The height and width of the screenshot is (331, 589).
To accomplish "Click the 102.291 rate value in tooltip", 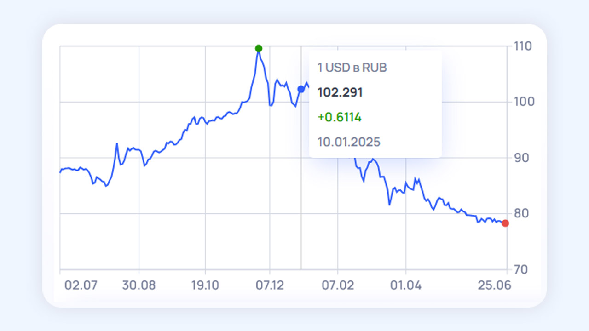I will [x=340, y=93].
